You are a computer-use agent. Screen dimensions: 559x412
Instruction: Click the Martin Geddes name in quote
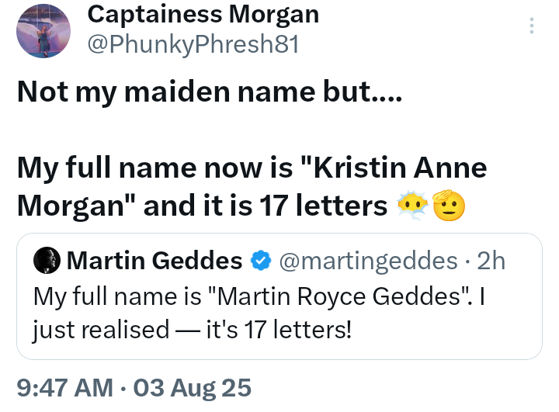pos(155,261)
